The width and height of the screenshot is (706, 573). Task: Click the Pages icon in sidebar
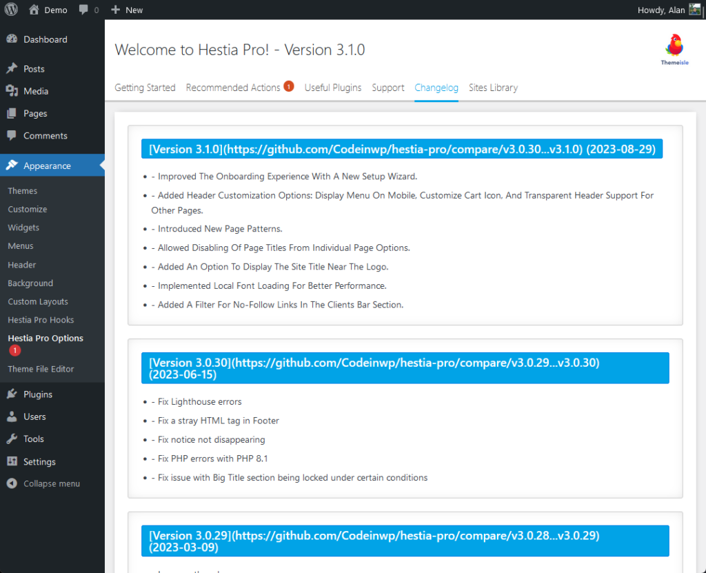click(12, 113)
